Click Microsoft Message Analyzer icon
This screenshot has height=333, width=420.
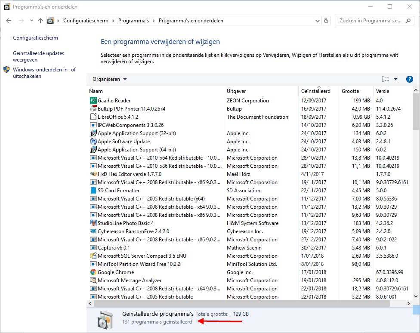coord(93,280)
